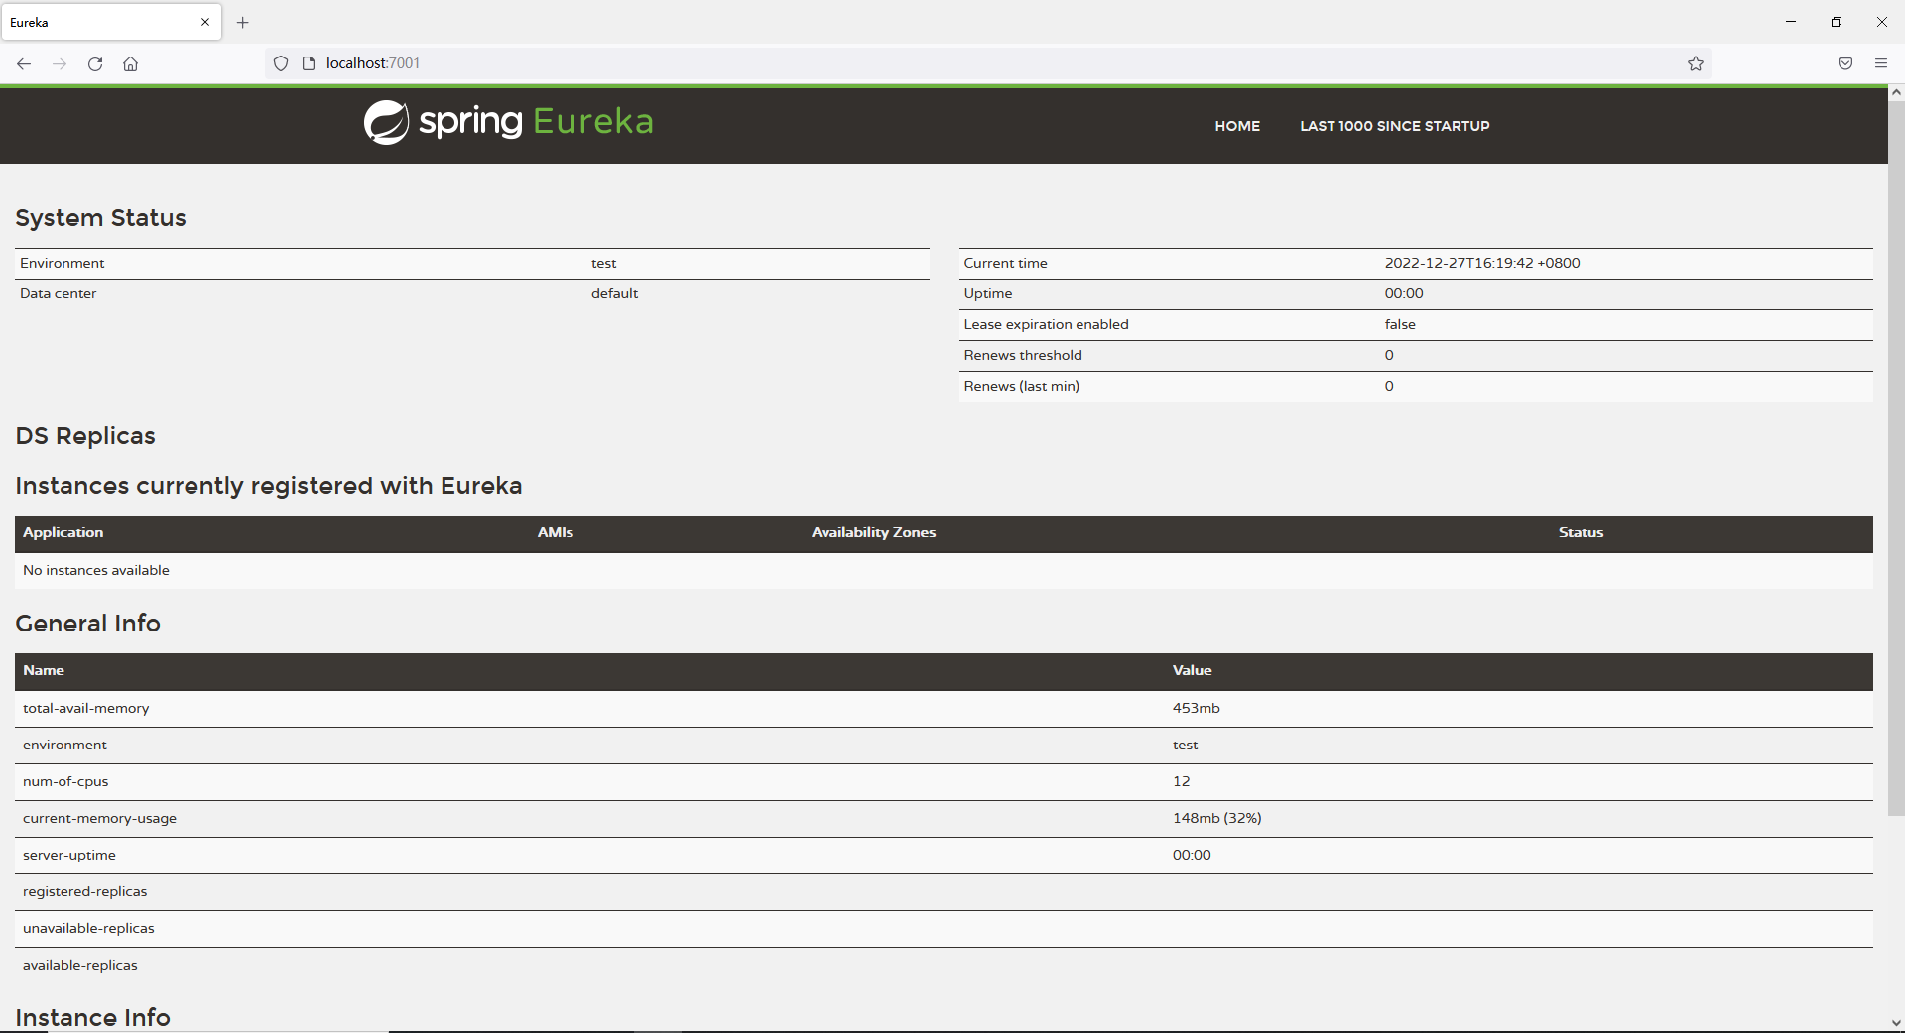Click the unavailable-replicas row name
The image size is (1905, 1033).
pyautogui.click(x=88, y=928)
